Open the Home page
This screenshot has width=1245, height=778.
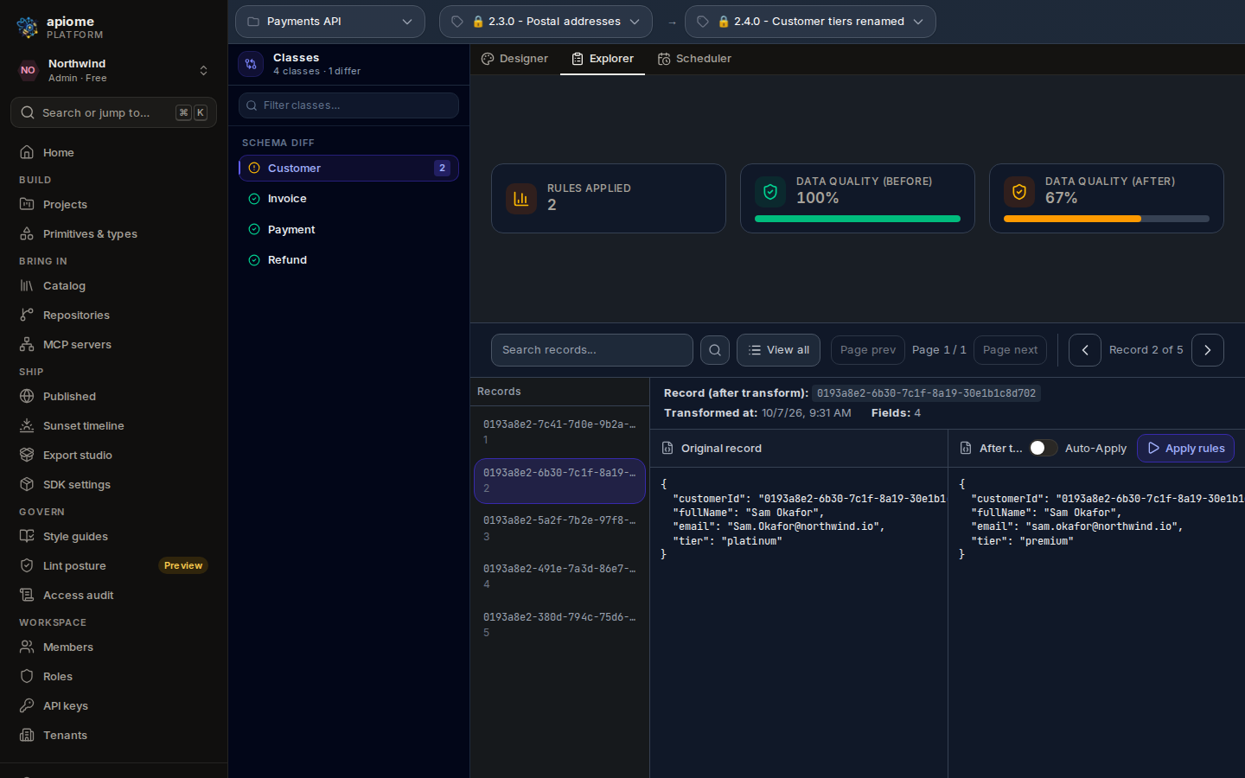pos(113,152)
